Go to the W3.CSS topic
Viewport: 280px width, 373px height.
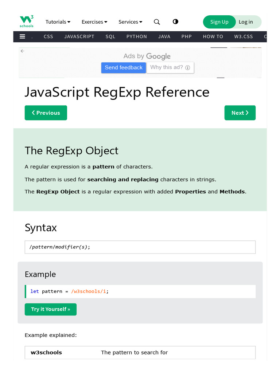click(244, 36)
